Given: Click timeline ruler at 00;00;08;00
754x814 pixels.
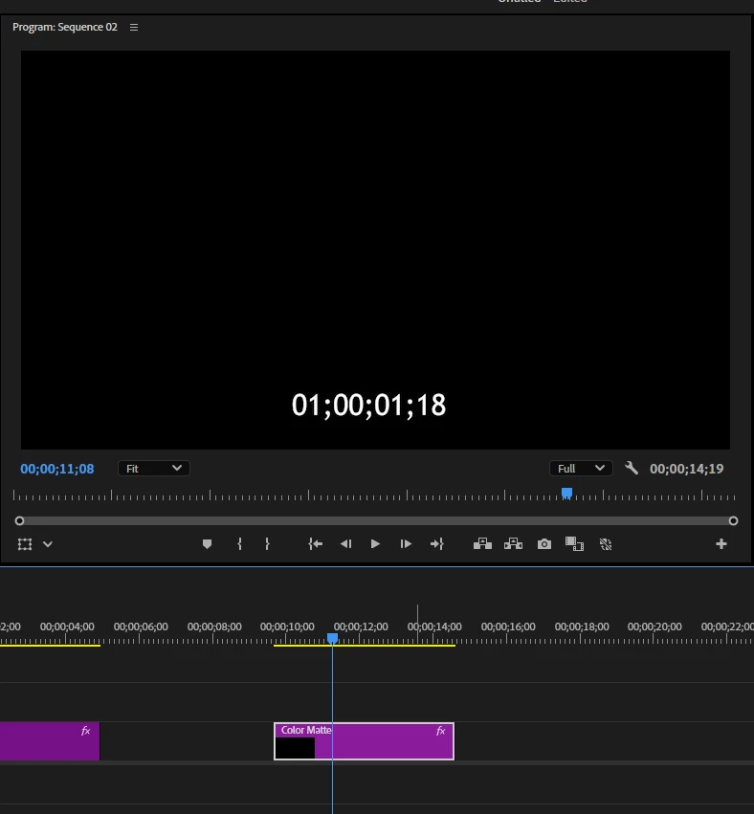Looking at the screenshot, I should (214, 627).
